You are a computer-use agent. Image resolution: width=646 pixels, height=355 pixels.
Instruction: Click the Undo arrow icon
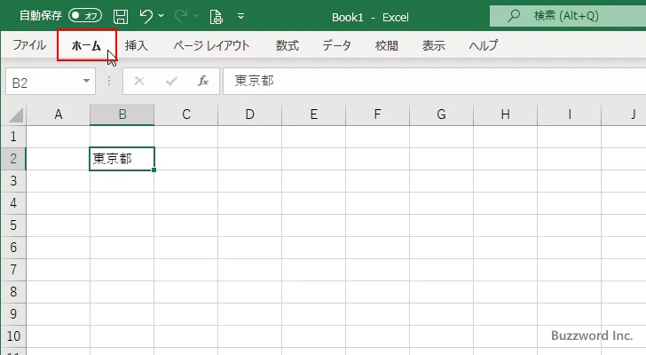pos(146,16)
